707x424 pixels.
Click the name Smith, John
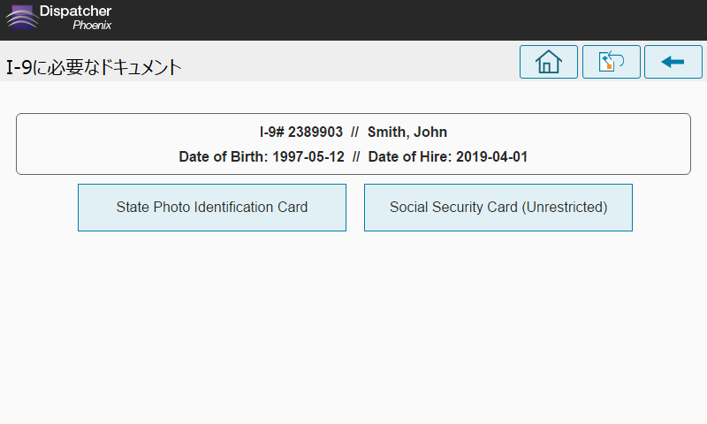click(407, 132)
